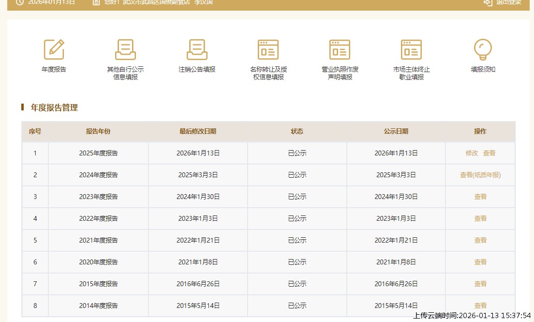Image resolution: width=534 pixels, height=322 pixels.
Task: Click the 填报须知 text label
Action: coord(483,69)
